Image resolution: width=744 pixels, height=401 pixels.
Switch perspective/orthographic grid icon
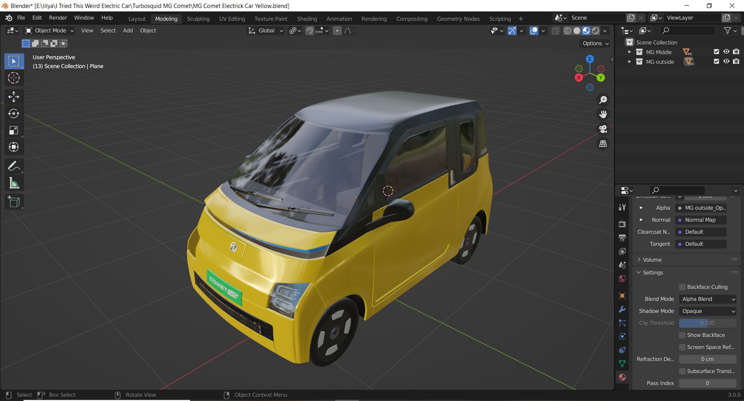click(603, 144)
